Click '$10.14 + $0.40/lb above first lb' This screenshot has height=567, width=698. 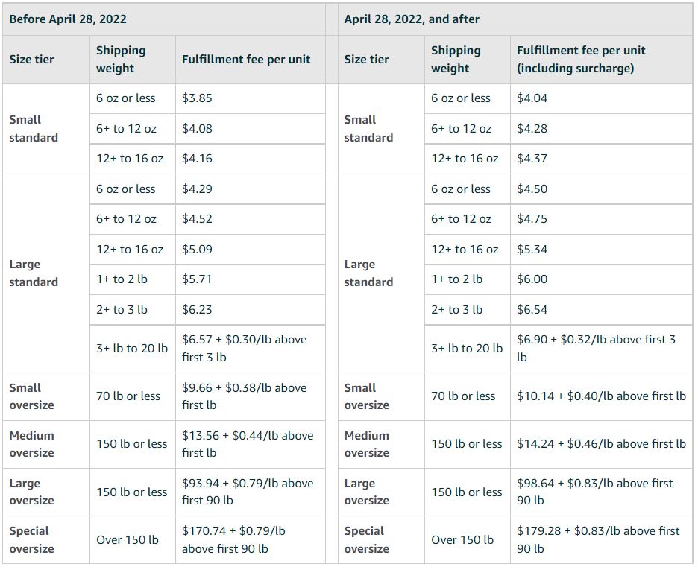click(601, 396)
